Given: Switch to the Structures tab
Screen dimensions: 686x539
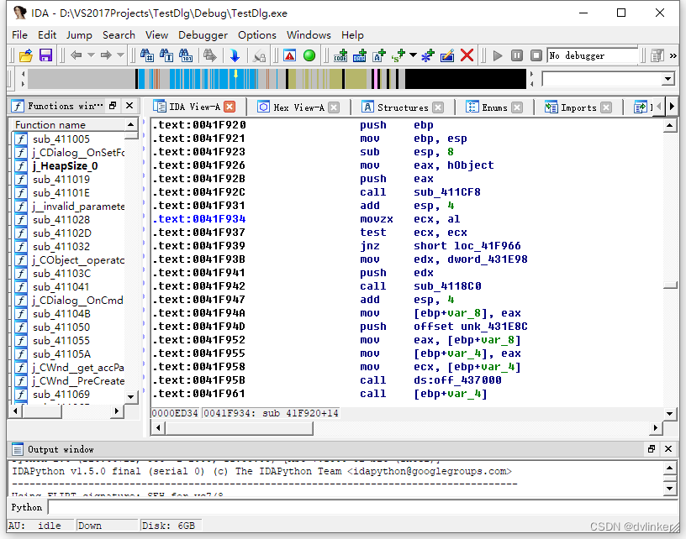Looking at the screenshot, I should [403, 107].
